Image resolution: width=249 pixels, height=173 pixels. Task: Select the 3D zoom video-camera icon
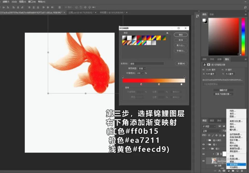pyautogui.click(x=94, y=7)
